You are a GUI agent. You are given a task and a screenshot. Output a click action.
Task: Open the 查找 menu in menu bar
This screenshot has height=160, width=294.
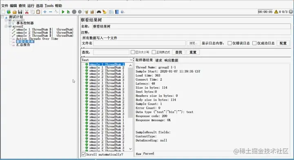pos(22,6)
